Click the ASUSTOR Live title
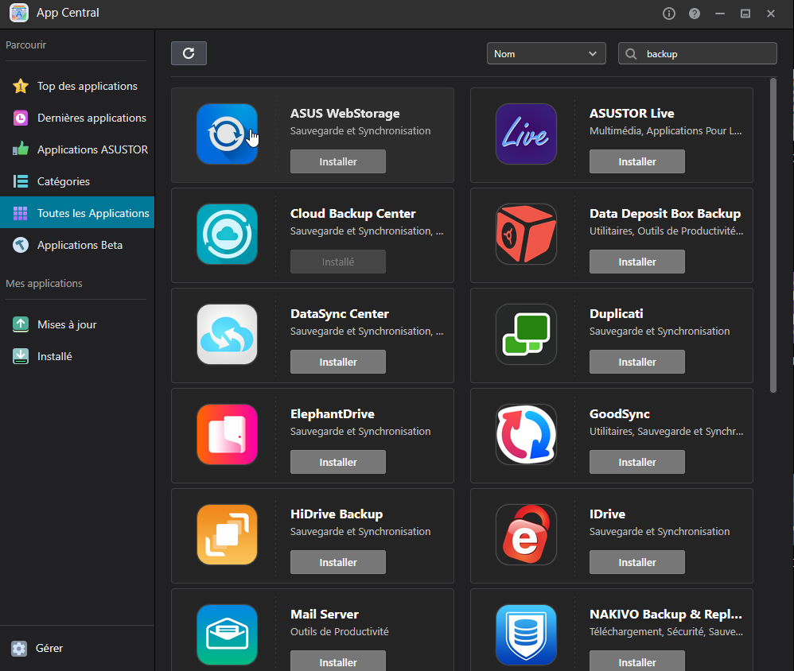The height and width of the screenshot is (671, 794). coord(632,114)
